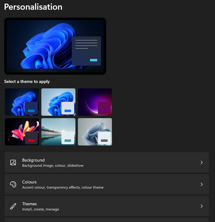Screen dimensions: 215x222
Task: Open the Background label
Action: click(33, 160)
